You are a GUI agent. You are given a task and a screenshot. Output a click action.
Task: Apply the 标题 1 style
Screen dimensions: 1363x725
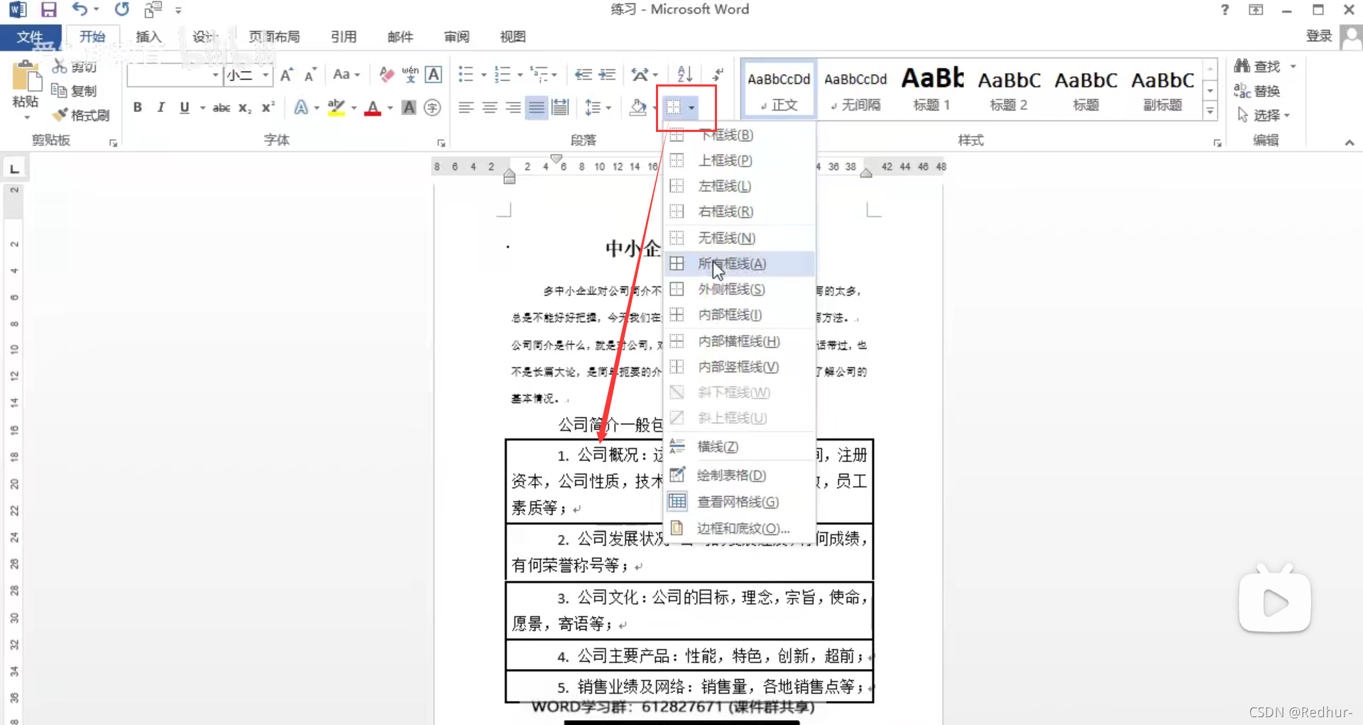pyautogui.click(x=931, y=89)
